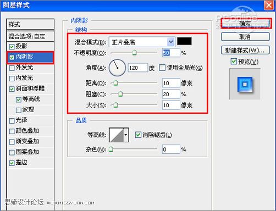Enable the 颜色叠加 color overlay checkbox

(12, 131)
